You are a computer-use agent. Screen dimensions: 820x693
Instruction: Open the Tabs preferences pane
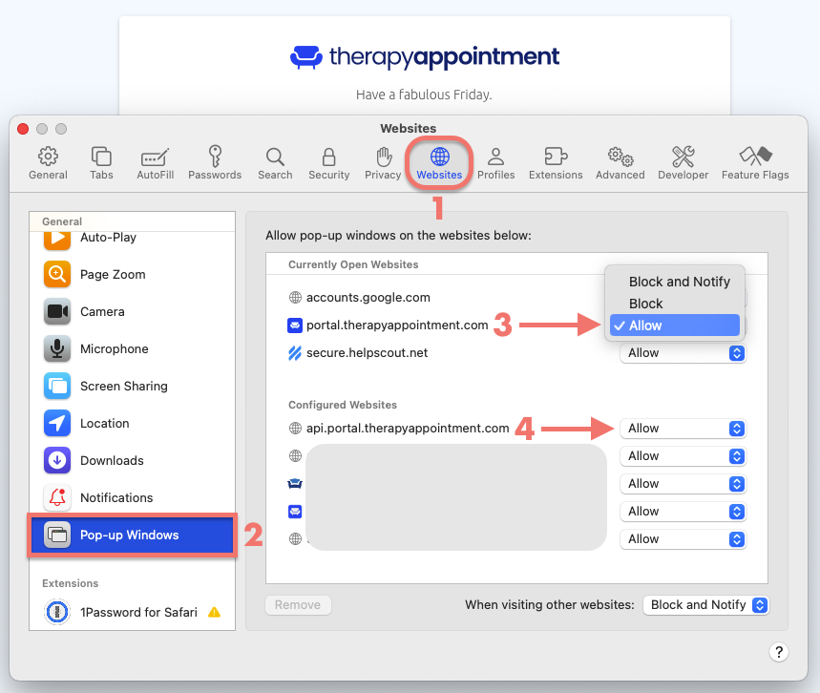[x=101, y=163]
